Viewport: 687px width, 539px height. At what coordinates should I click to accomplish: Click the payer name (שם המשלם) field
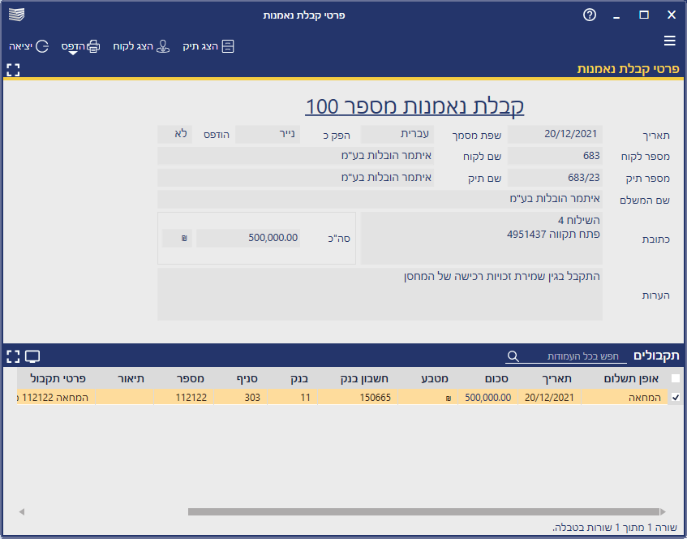coord(380,199)
